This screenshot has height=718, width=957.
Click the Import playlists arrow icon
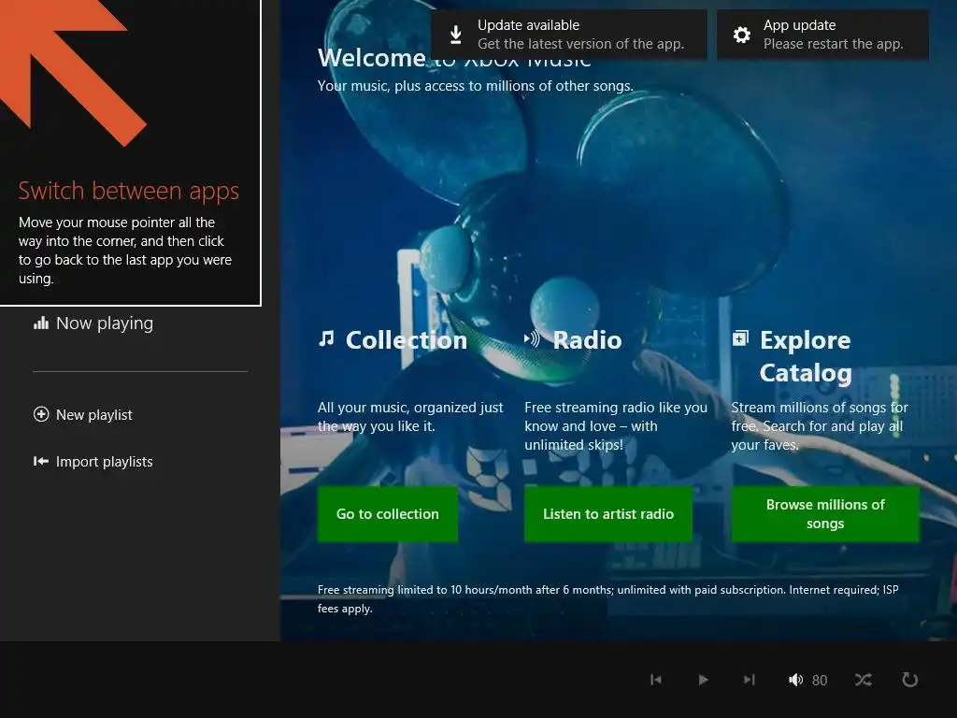click(x=41, y=462)
